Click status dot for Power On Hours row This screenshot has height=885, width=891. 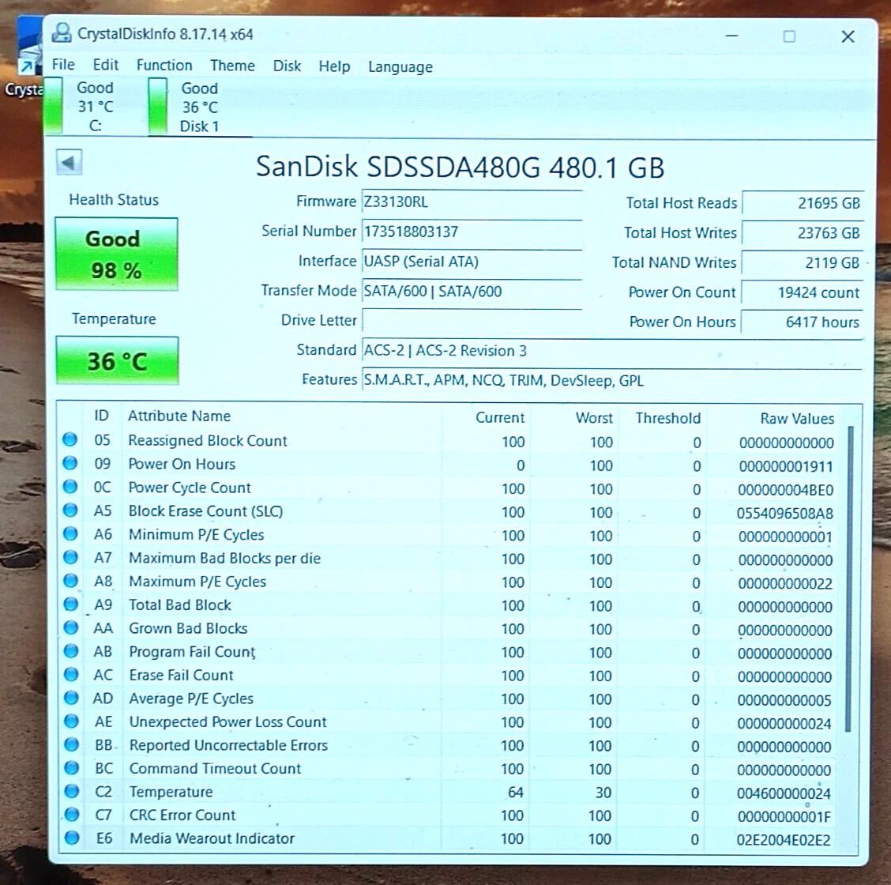click(70, 463)
